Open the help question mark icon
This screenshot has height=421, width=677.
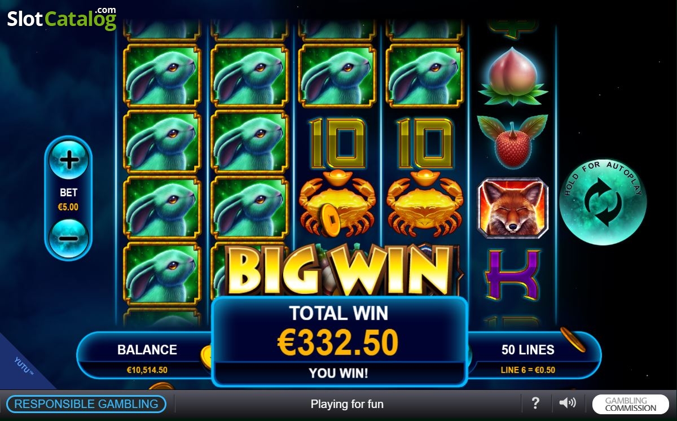click(535, 403)
